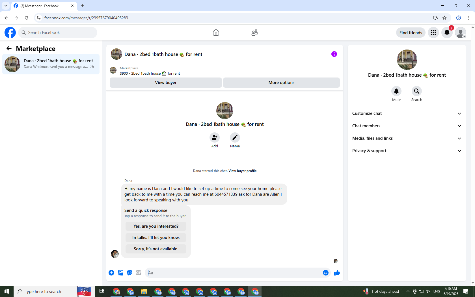View notifications bell with 3 badge

447,33
